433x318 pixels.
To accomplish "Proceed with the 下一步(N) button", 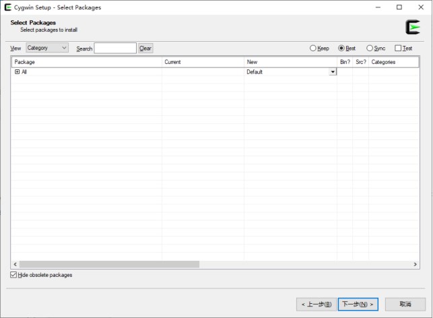I will pyautogui.click(x=358, y=304).
